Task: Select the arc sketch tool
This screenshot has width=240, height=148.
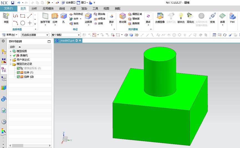Action: pos(16,23)
